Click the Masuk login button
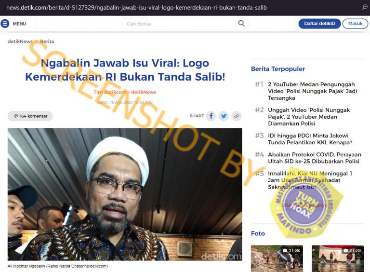The height and width of the screenshot is (272, 370). 355,24
